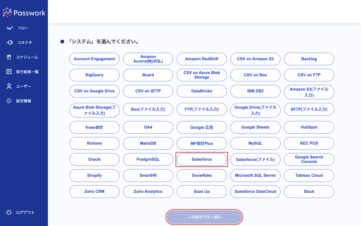
Task: Select ログアウト in the sidebar
Action: click(25, 212)
